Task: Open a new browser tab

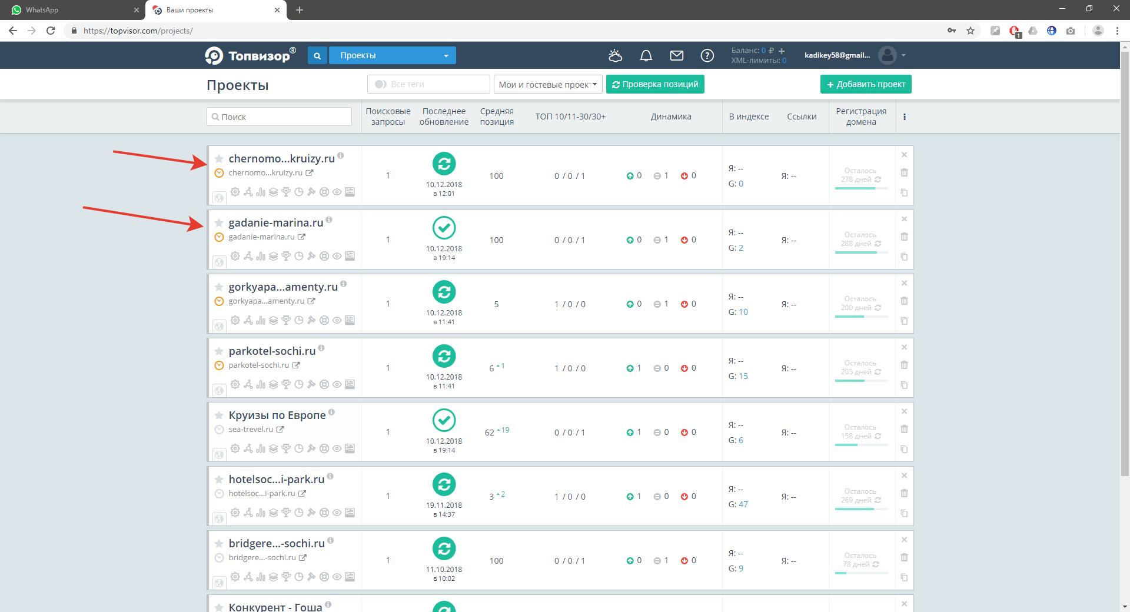Action: tap(299, 10)
